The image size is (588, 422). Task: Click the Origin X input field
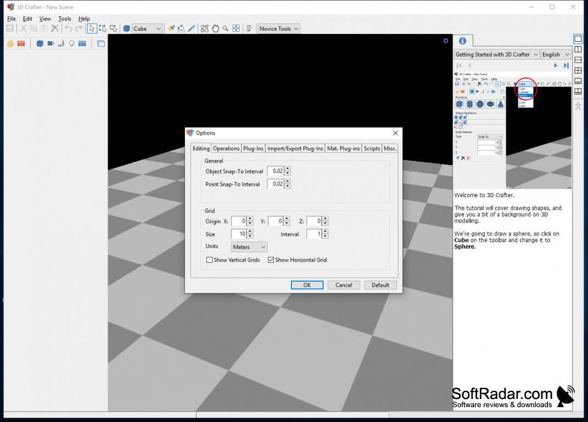pos(239,221)
